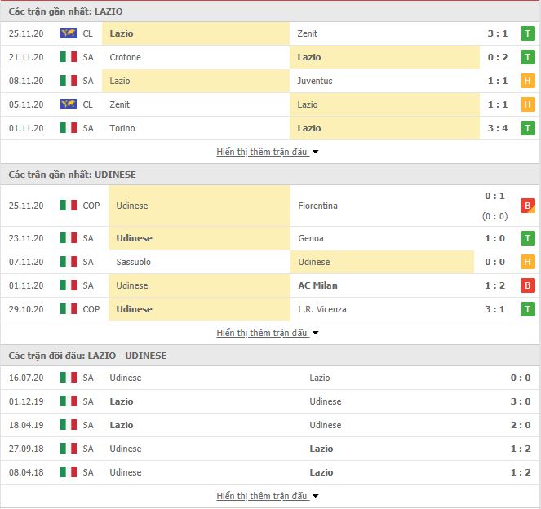541x509 pixels.
Task: Select the 01.12.19 Lazio vs Udinese 3:0 match
Action: click(x=271, y=401)
